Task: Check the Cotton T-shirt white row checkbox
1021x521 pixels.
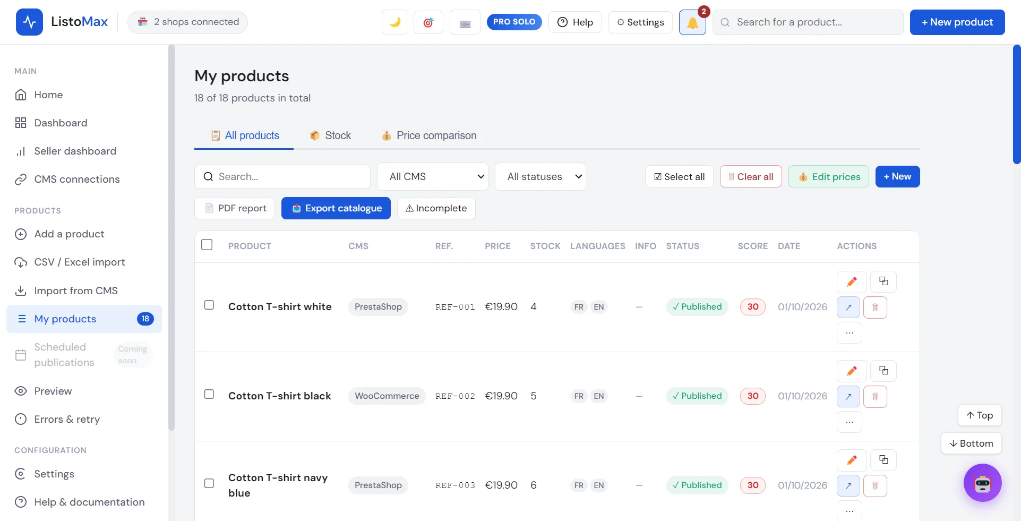Action: (209, 305)
